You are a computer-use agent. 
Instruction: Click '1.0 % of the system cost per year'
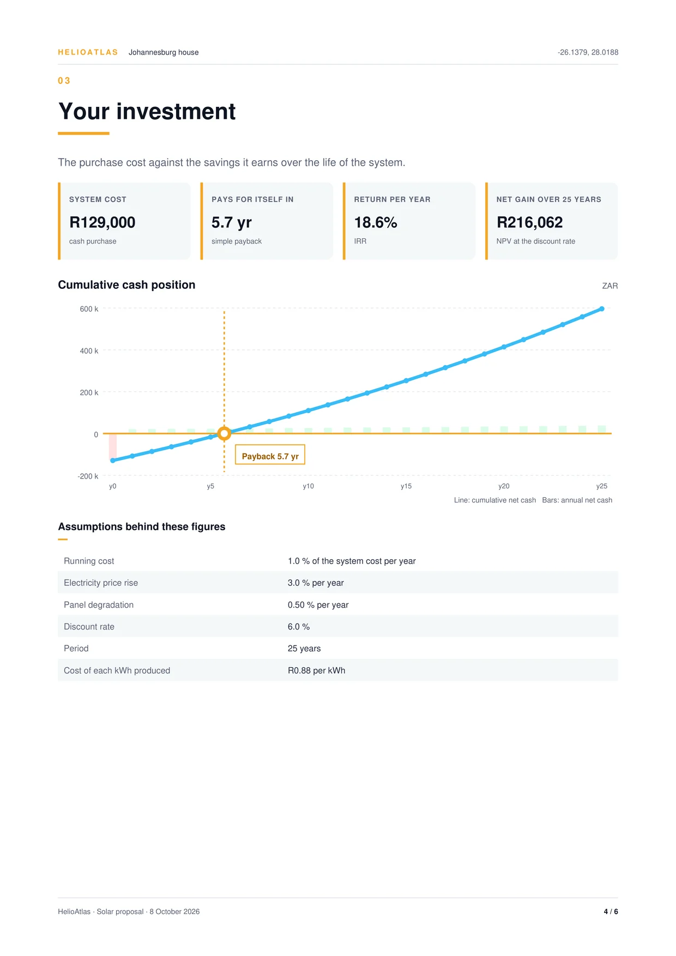352,561
